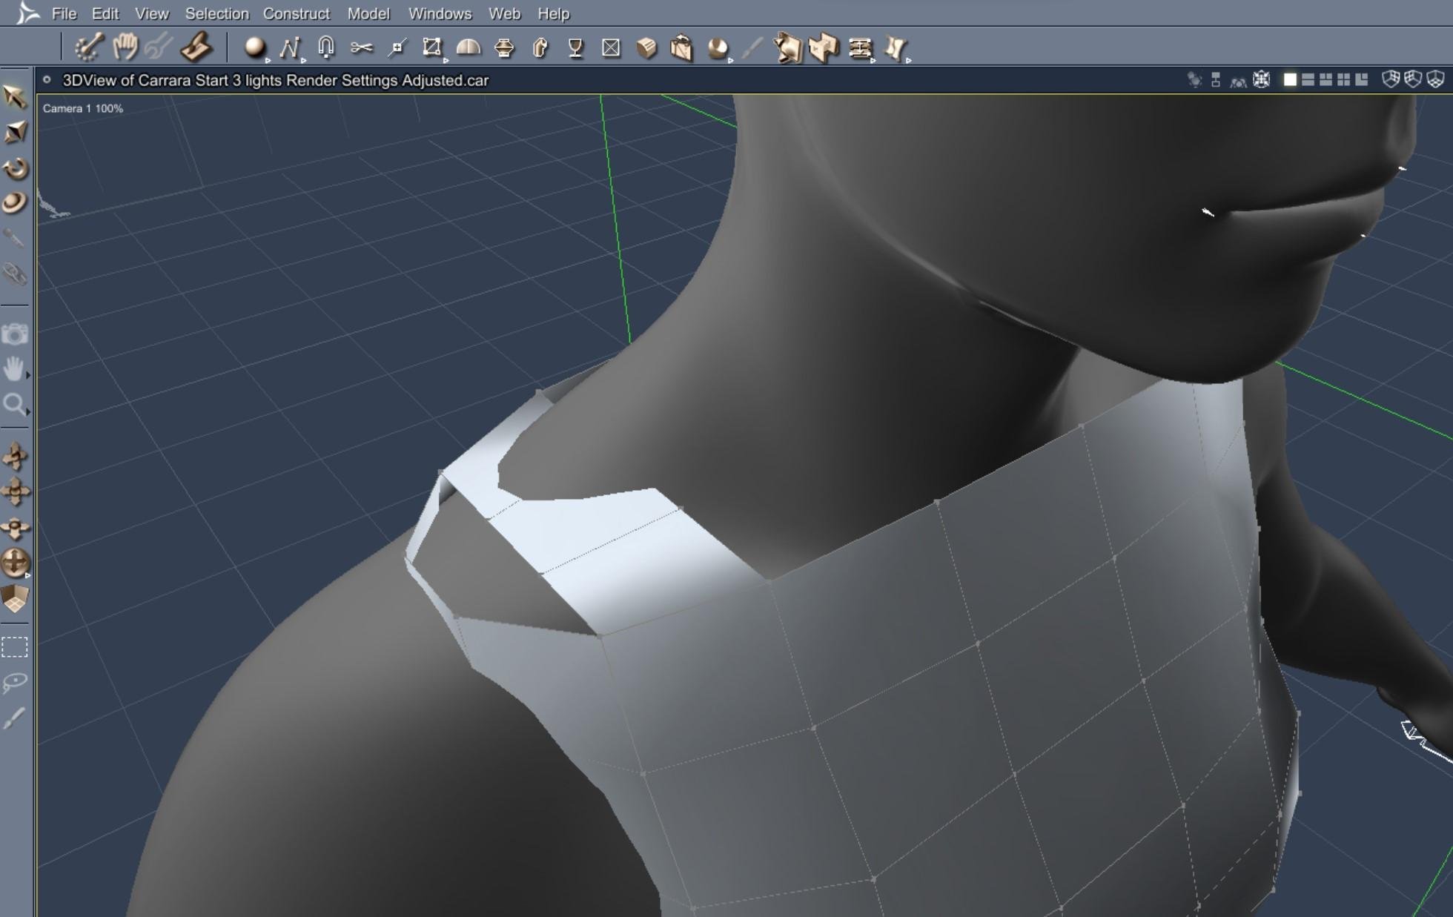Click the 3DView document title bar

click(x=275, y=80)
